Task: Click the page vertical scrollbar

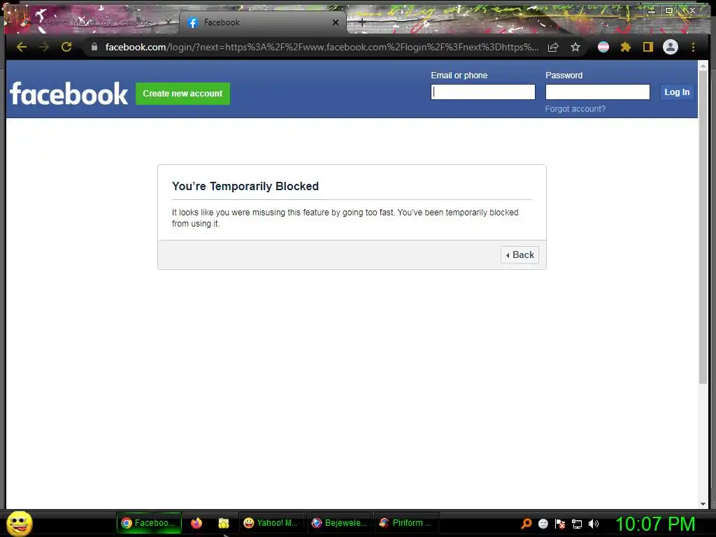Action: (x=703, y=229)
